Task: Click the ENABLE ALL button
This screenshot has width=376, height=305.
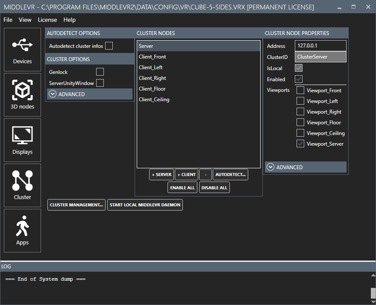Action: tap(182, 188)
